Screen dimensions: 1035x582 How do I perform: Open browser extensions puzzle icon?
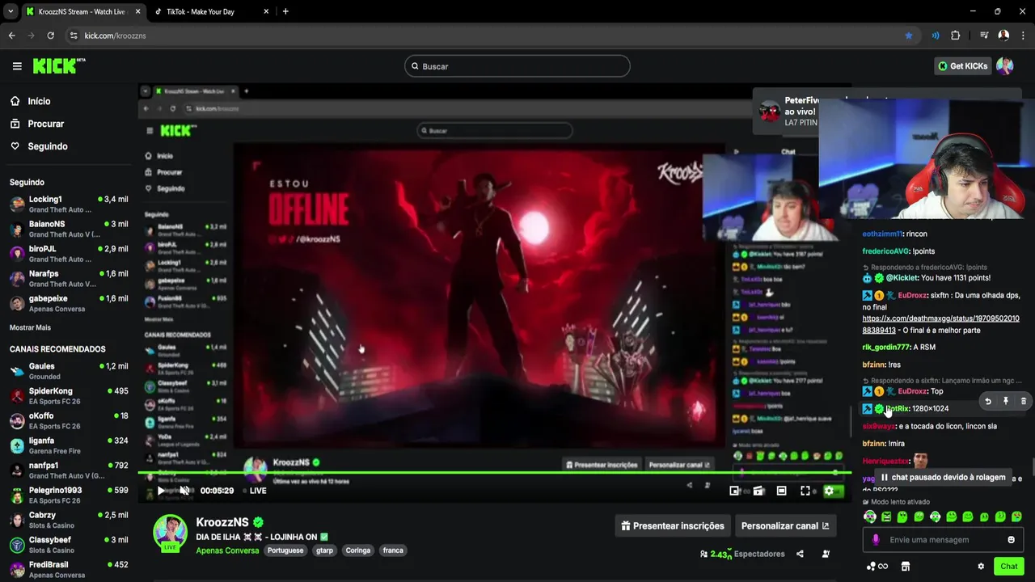[956, 36]
